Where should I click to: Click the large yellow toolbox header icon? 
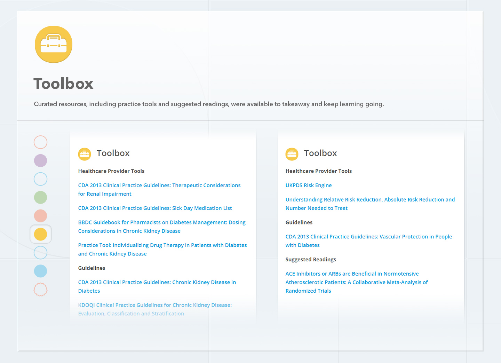coord(54,44)
